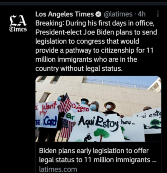Click the 4h tweet timestamp

(142, 14)
